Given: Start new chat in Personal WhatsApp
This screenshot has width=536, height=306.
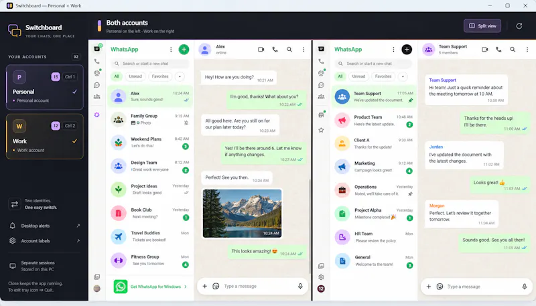Looking at the screenshot, I should click(x=184, y=50).
